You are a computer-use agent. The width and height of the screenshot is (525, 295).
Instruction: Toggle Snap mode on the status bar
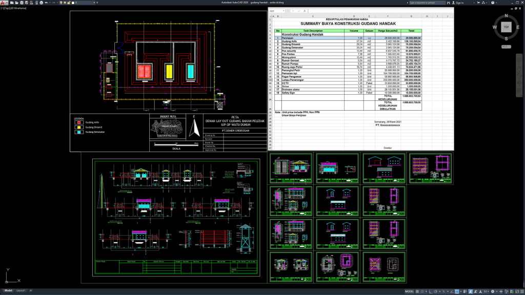pos(422,291)
